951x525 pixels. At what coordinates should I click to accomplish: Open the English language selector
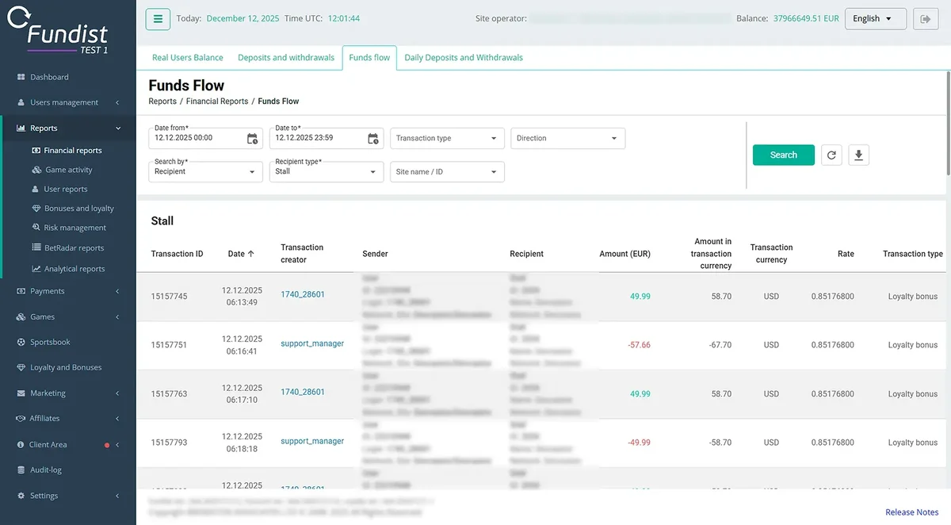click(x=876, y=19)
